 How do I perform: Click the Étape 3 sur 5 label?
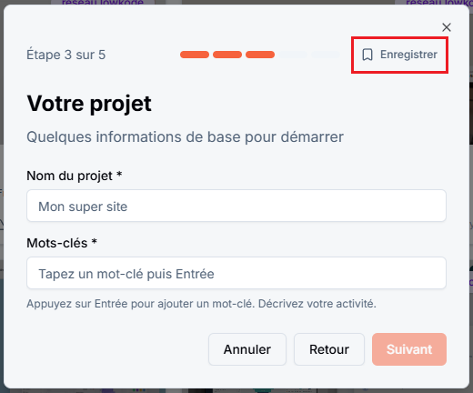click(x=66, y=55)
